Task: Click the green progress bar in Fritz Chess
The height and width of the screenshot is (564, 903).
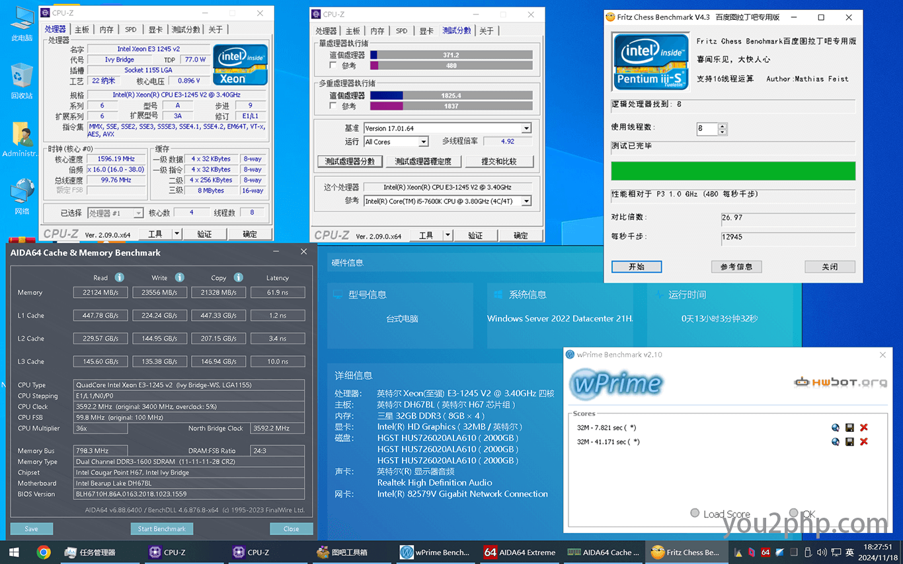Action: [x=733, y=171]
